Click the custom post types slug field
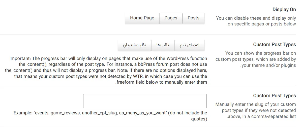The width and height of the screenshot is (300, 127). tap(145, 101)
